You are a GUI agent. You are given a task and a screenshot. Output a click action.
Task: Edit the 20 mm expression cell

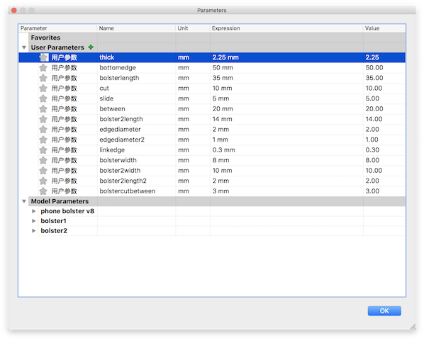(x=286, y=108)
